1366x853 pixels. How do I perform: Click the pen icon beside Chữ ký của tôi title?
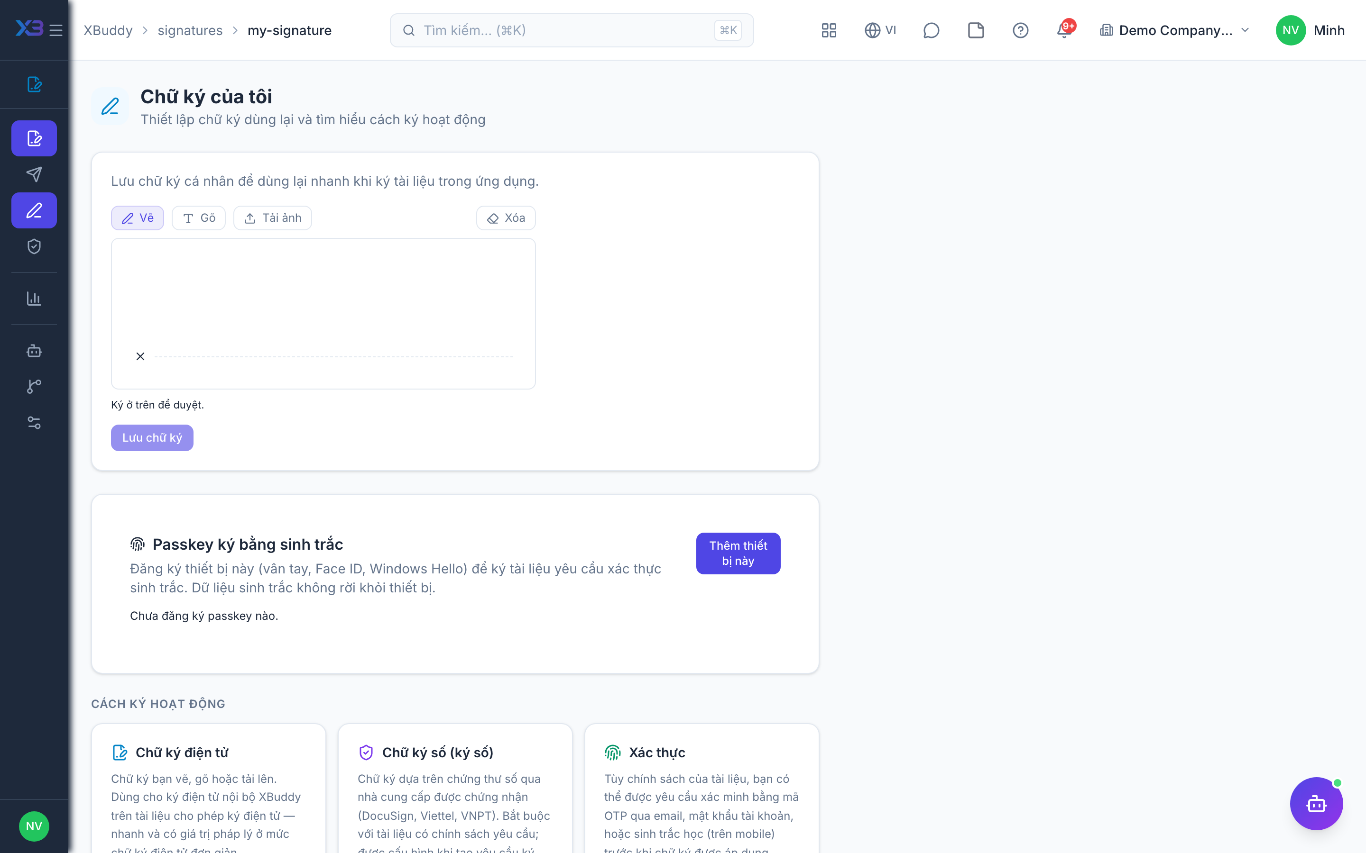[x=110, y=106]
